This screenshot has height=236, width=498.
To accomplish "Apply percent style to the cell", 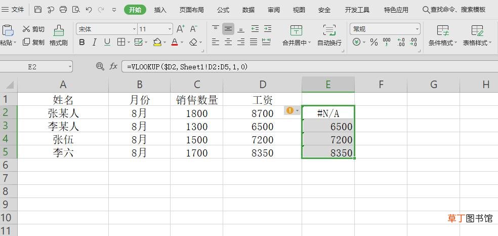I will (x=374, y=42).
